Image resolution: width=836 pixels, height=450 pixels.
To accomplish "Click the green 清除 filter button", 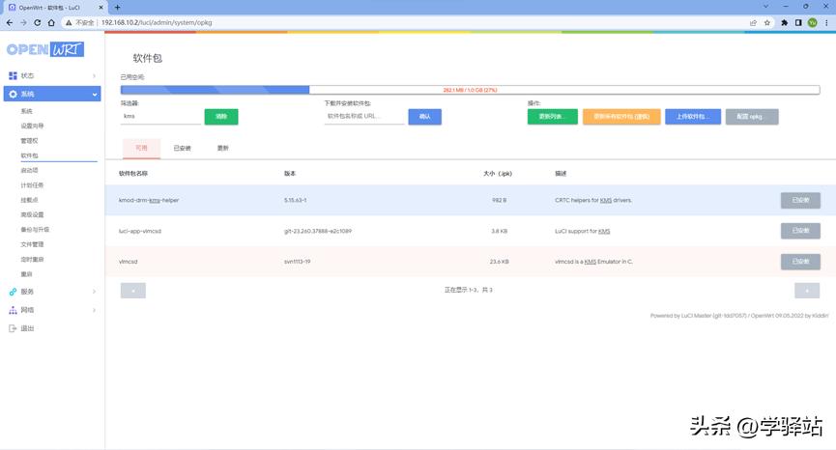I will (221, 117).
